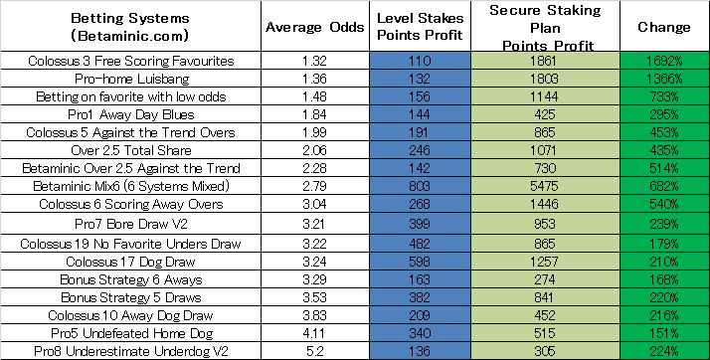
Task: Select the Level Stakes Points Profit header
Action: click(x=420, y=26)
